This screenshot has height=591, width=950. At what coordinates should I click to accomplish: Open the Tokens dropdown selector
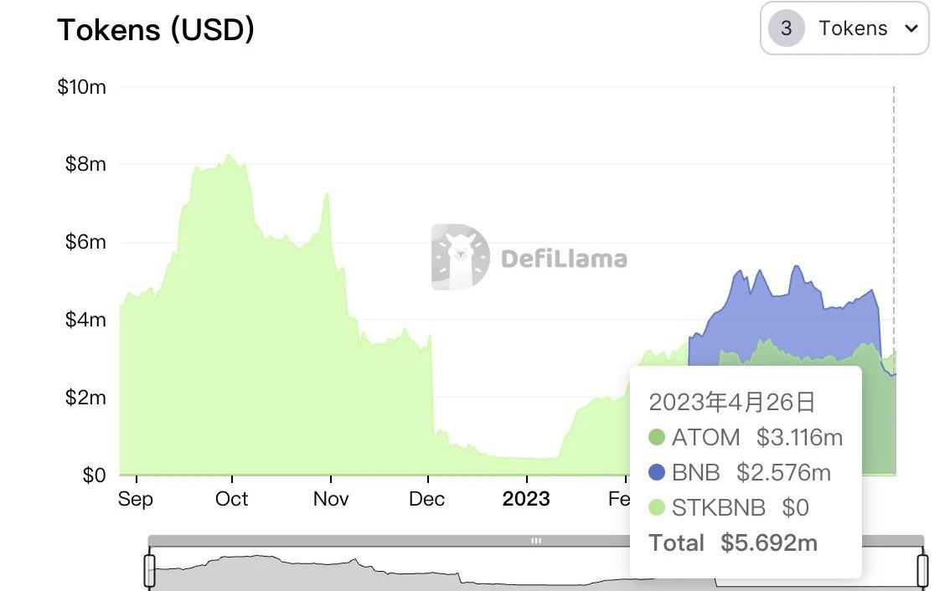point(844,28)
